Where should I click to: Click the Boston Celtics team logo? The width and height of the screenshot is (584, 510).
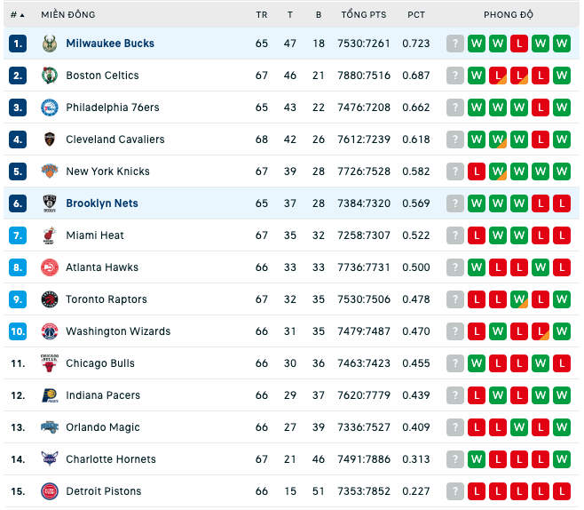50,76
